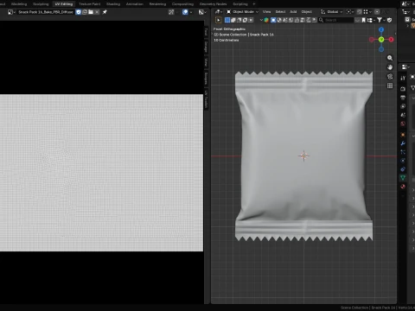Open the Select menu in 3D viewport

[280, 12]
